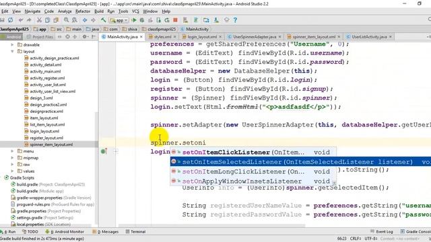Click the Debug app bug icon
Image resolution: width=431 pixels, height=242 pixels.
(142, 20)
